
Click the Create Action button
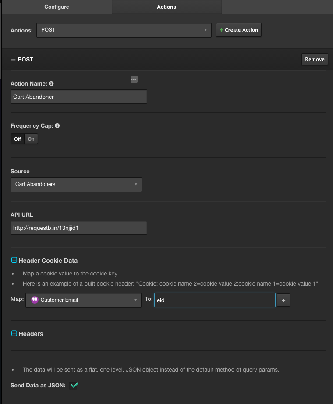(239, 30)
